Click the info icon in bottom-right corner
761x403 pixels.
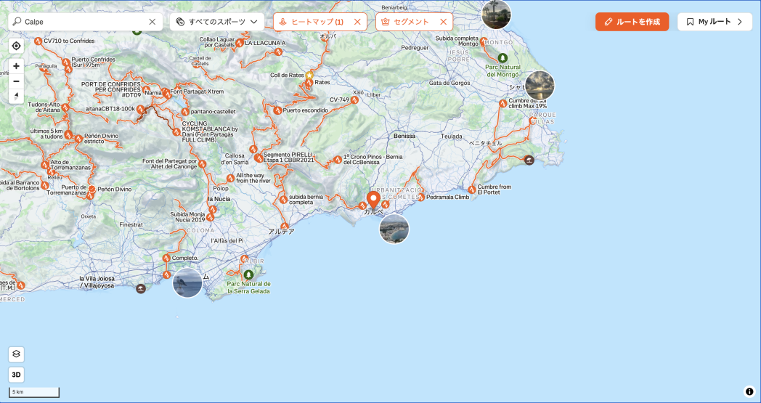tap(749, 391)
